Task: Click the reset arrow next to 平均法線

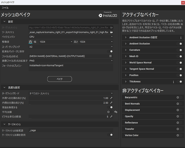Action: pos(116,112)
